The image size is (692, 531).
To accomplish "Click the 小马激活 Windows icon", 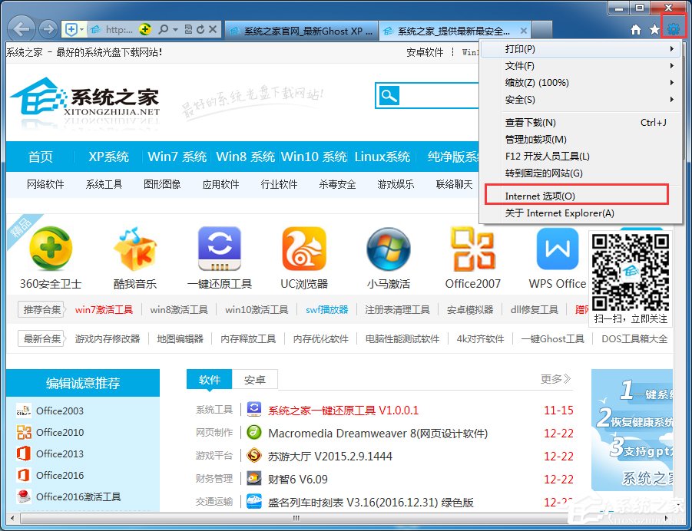I will point(388,248).
